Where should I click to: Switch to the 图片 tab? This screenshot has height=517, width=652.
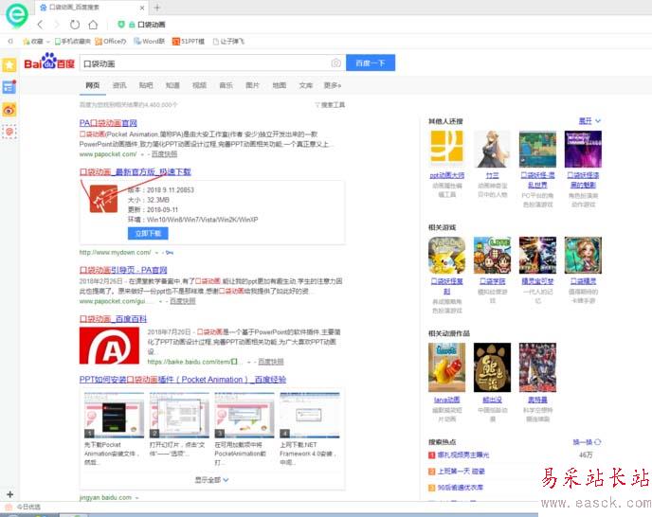[x=252, y=85]
